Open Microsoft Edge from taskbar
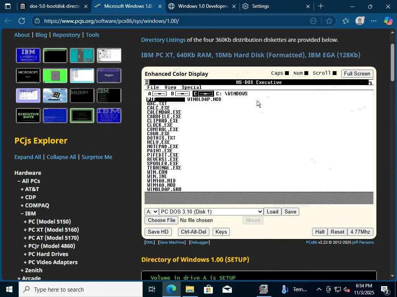This screenshot has width=397, height=297. [171, 289]
